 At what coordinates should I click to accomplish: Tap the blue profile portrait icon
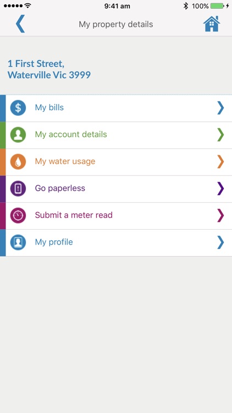click(18, 242)
